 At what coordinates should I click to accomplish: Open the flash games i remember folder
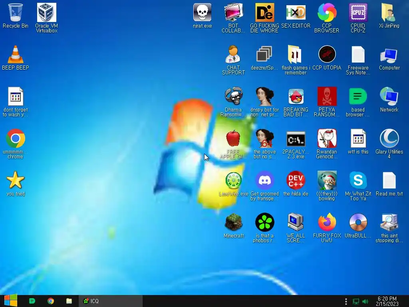295,54
